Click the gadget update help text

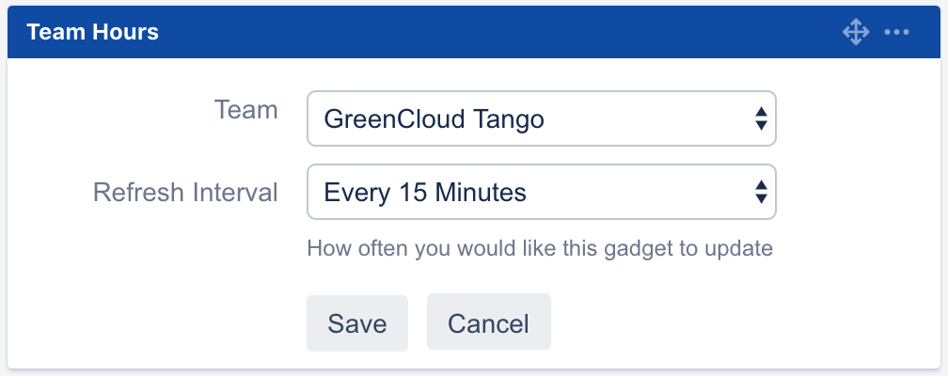[540, 249]
